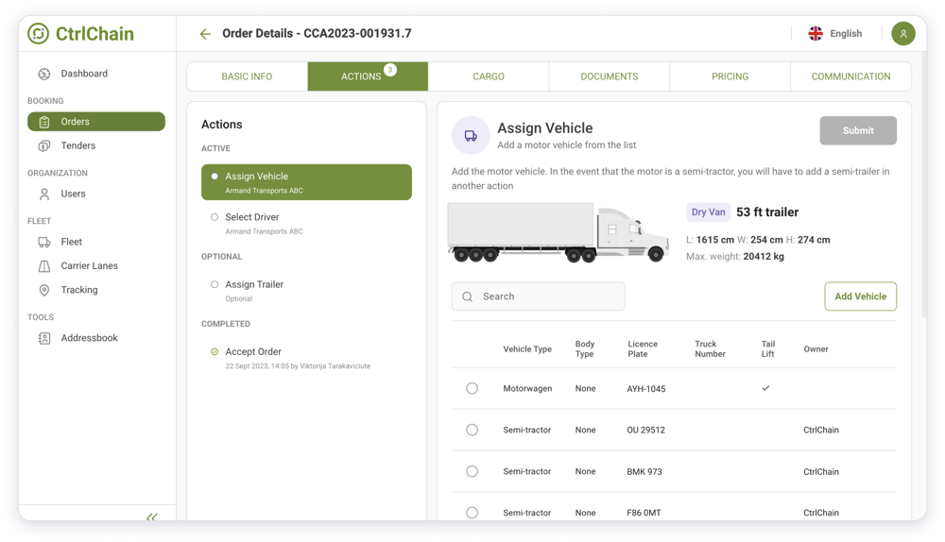The width and height of the screenshot is (945, 542).
Task: Switch to the Cargo tab
Action: (489, 76)
